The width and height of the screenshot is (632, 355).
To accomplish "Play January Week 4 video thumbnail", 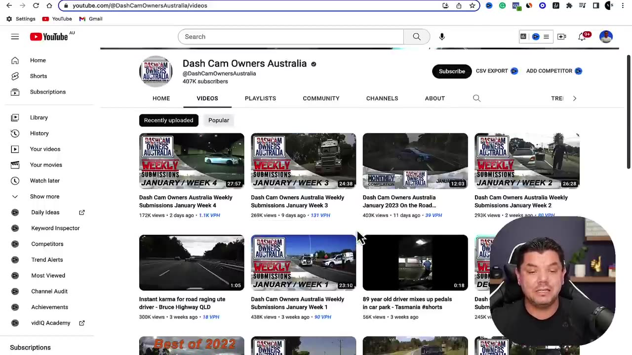I will [x=192, y=161].
